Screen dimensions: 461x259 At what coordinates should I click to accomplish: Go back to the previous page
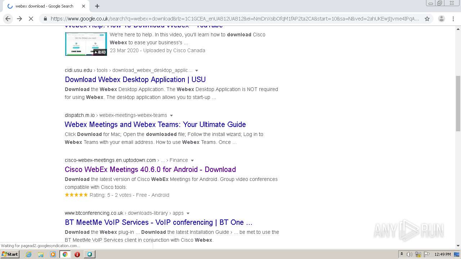click(8, 19)
